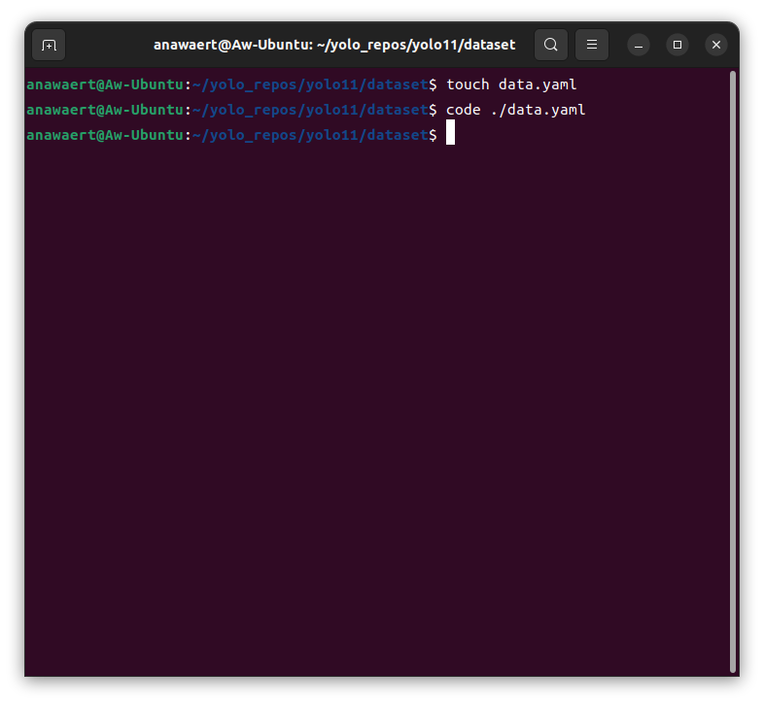
Task: Click username on second prompt line
Action: pyautogui.click(x=104, y=110)
